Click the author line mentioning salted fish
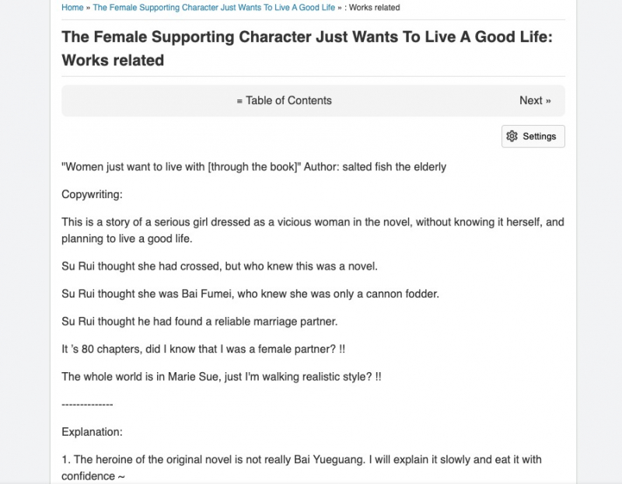 (x=253, y=166)
